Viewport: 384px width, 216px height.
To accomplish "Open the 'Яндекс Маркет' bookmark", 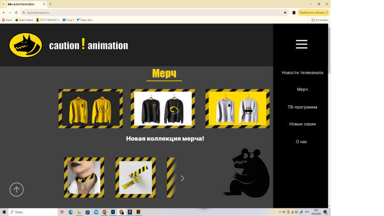I will [x=24, y=20].
